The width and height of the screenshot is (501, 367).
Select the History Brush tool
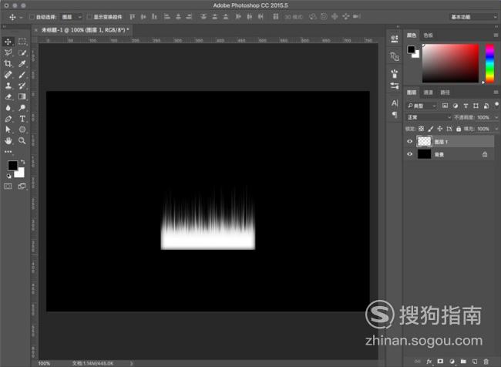[x=22, y=86]
